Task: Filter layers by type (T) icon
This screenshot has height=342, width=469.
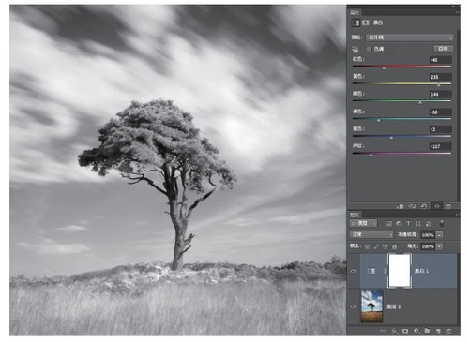Action: click(x=408, y=224)
